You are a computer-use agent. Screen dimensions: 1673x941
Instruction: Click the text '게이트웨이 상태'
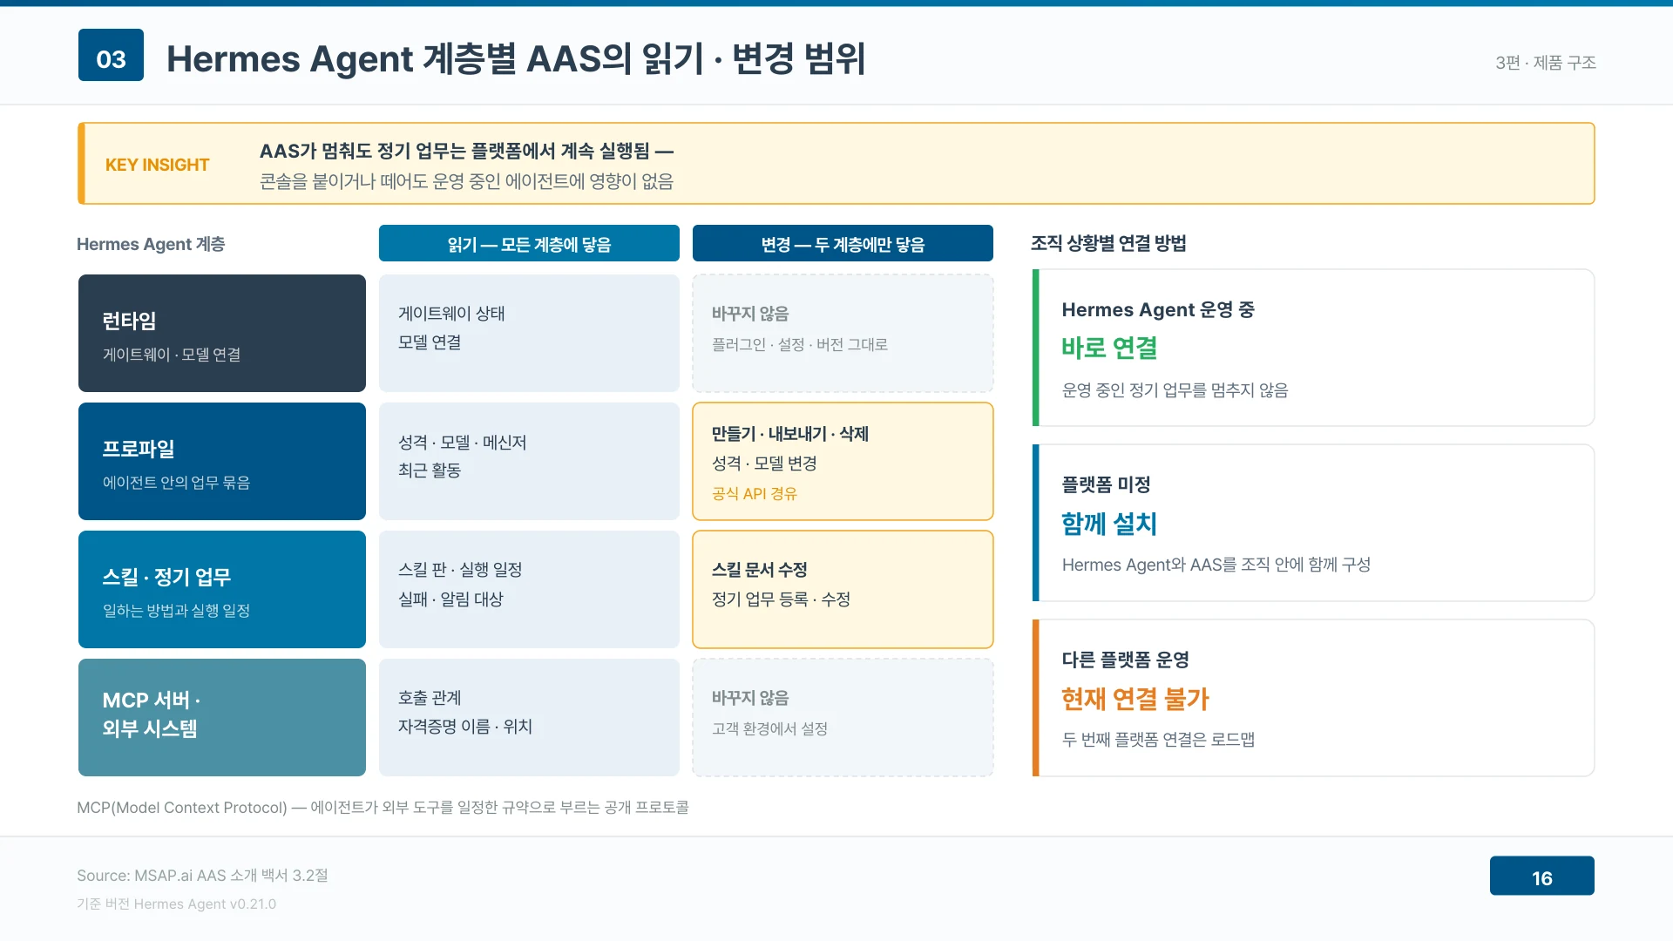pos(451,313)
